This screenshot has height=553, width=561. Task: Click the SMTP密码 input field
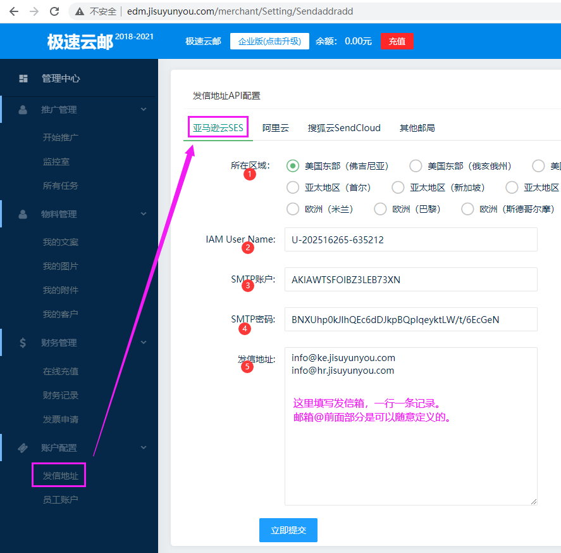click(410, 319)
